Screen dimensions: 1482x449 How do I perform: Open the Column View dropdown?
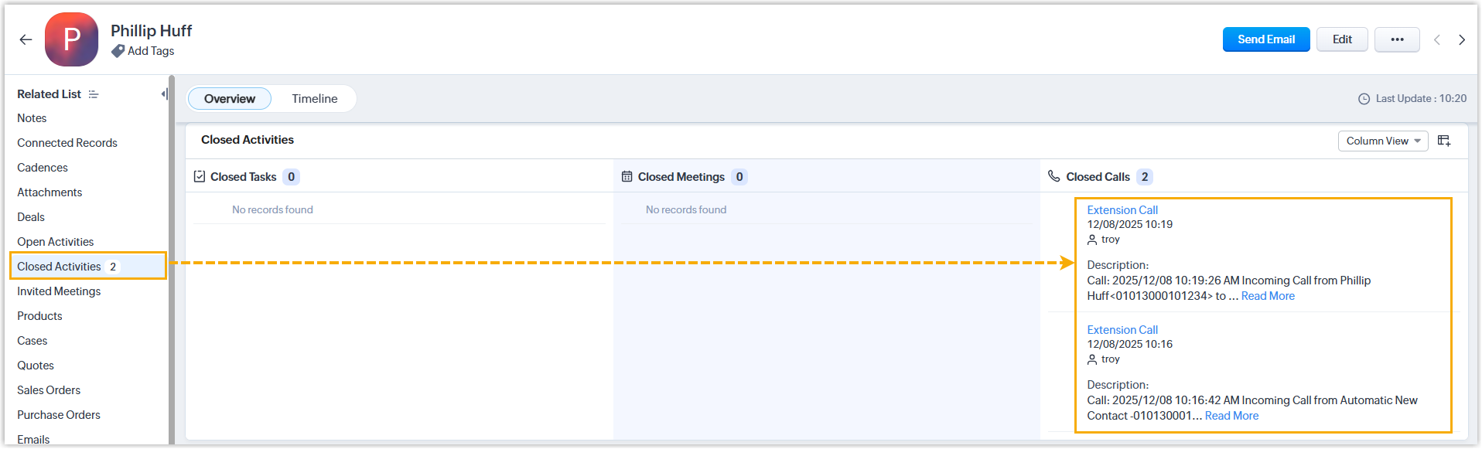[1382, 141]
